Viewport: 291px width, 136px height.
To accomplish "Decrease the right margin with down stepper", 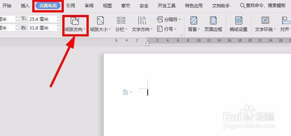I will pyautogui.click(x=58, y=30).
